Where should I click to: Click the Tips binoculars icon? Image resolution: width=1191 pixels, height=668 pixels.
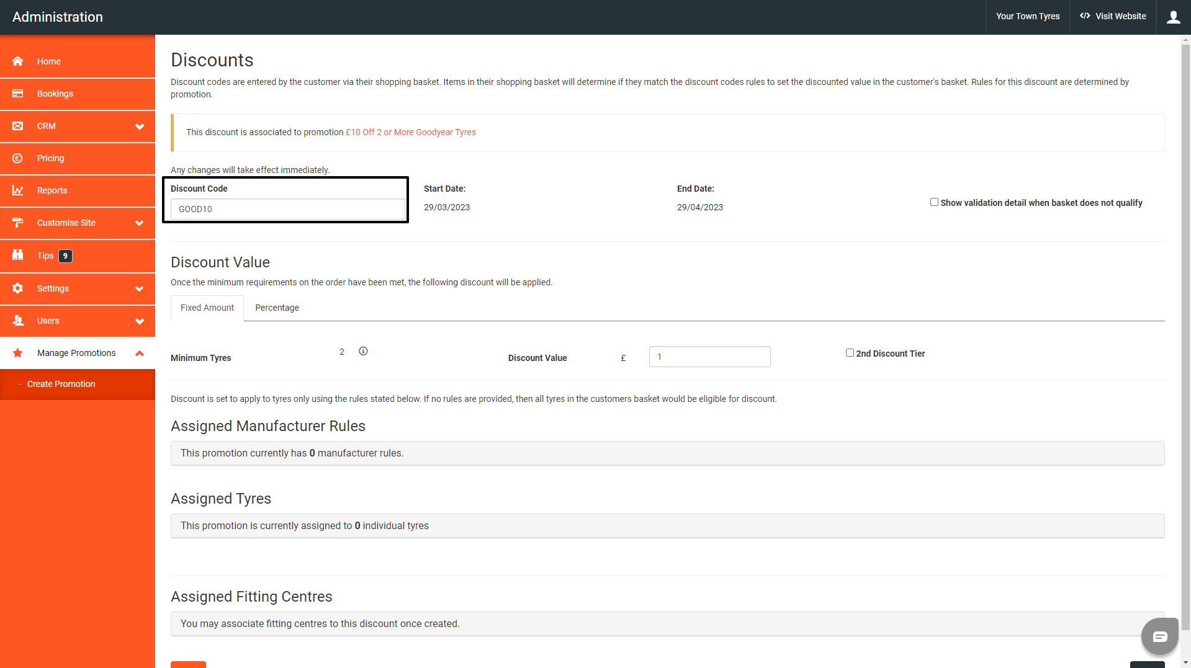pyautogui.click(x=17, y=255)
